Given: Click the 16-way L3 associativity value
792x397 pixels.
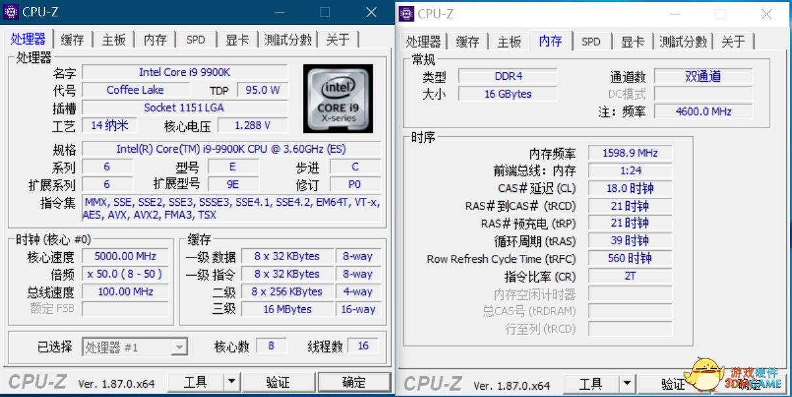Looking at the screenshot, I should 358,309.
